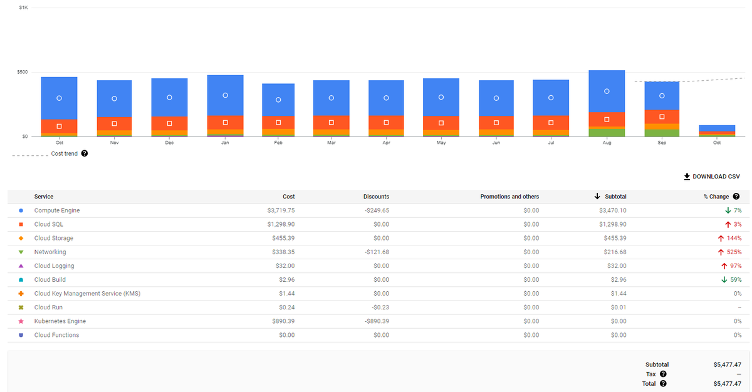Click the Compute Engine cost $3,719.75
Viewport: 752px width, 392px height.
[x=281, y=210]
